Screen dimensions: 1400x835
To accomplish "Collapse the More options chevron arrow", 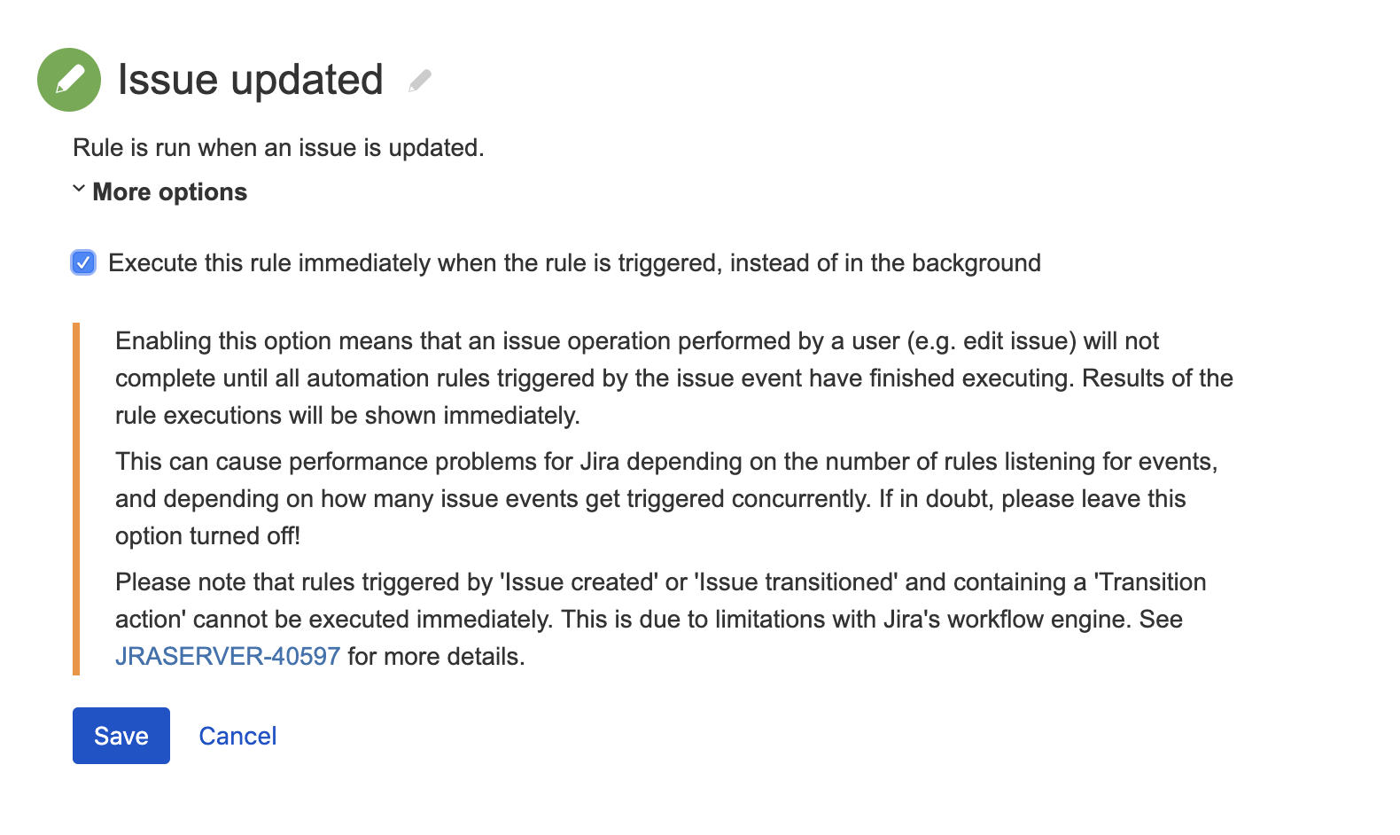I will [79, 189].
